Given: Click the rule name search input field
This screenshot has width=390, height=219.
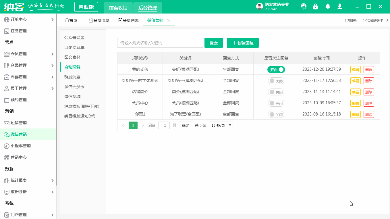Looking at the screenshot, I should pos(160,43).
